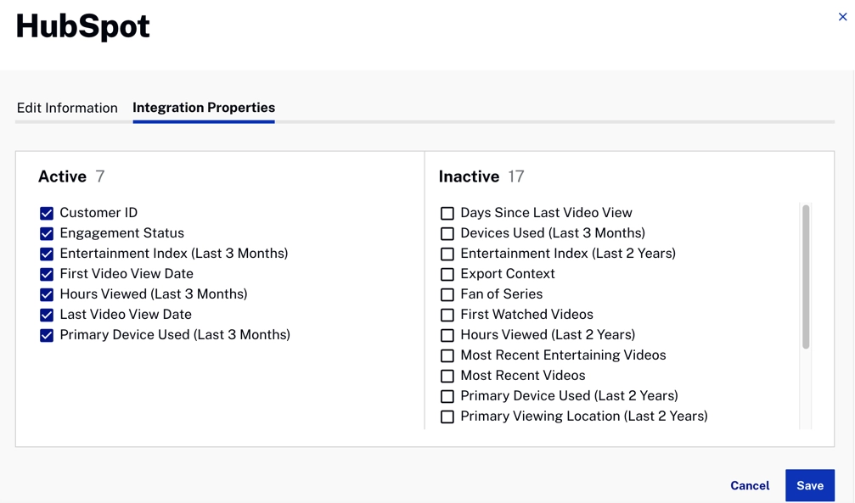Viewport: 855px width, 503px height.
Task: Close the HubSpot dialog with X icon
Action: (842, 17)
